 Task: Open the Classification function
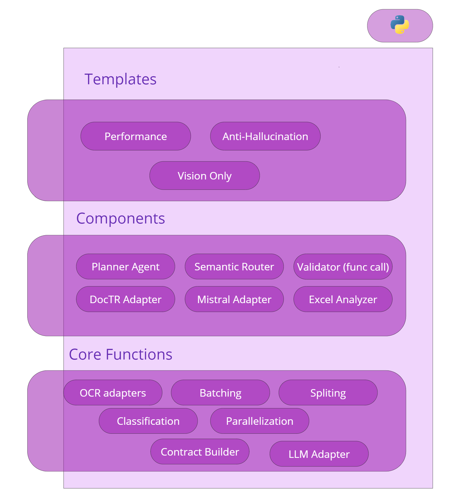(148, 421)
